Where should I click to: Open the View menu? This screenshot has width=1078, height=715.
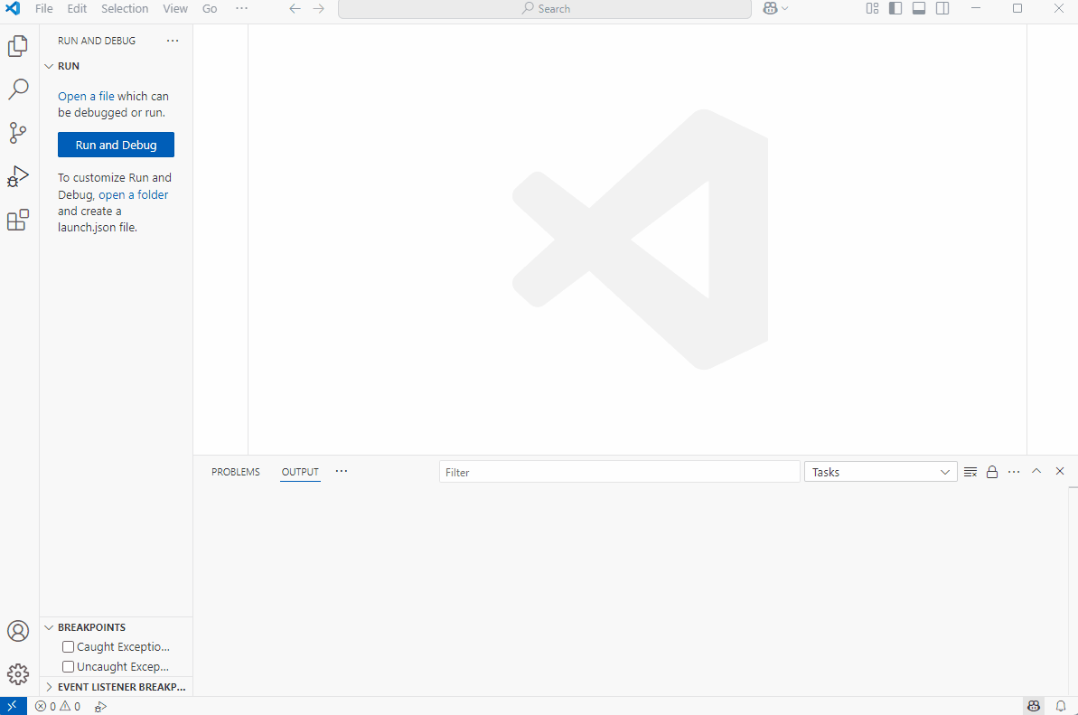point(175,8)
